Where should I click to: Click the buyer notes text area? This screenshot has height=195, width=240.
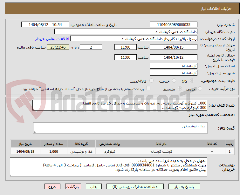[108, 167]
